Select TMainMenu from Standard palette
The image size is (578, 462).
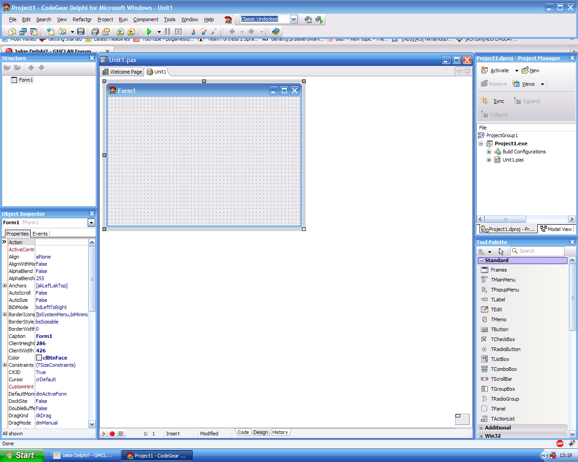pos(503,280)
